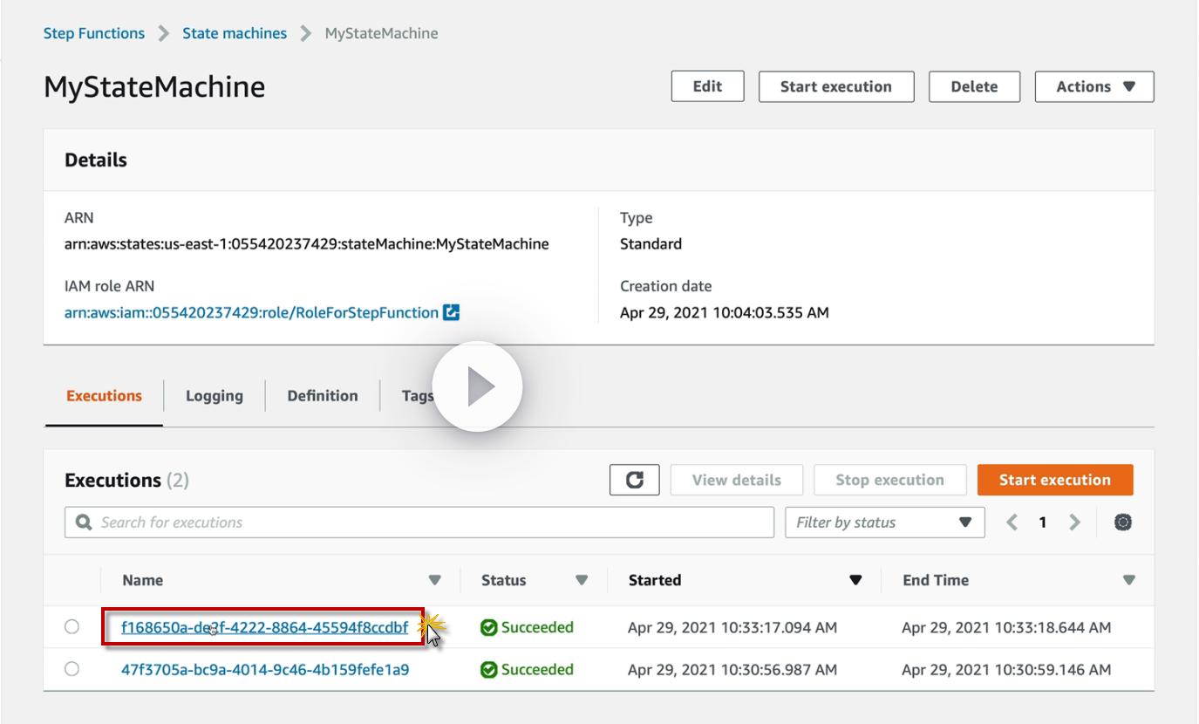Go to next page of executions

1074,523
